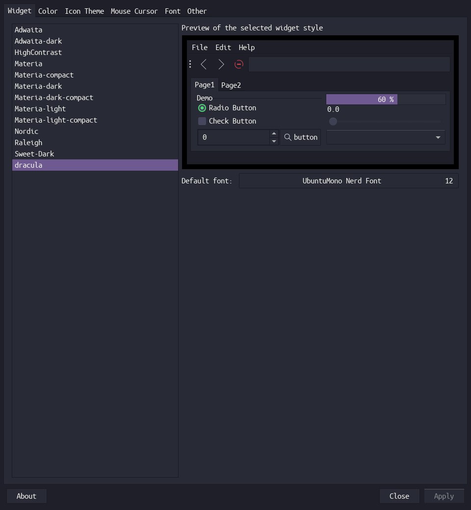Select the Adwaita-dark theme

[95, 41]
